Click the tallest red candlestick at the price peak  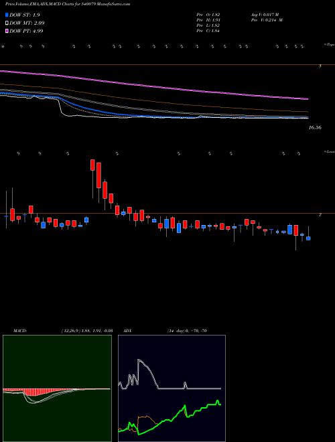[x=98, y=175]
